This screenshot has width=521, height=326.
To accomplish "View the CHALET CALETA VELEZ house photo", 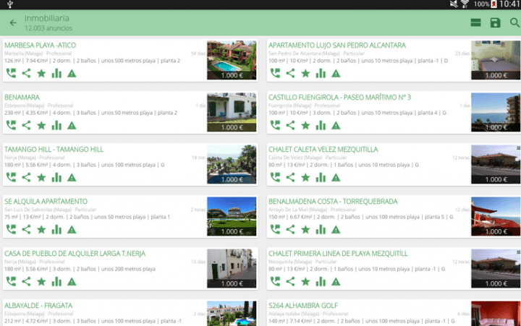I will [496, 164].
